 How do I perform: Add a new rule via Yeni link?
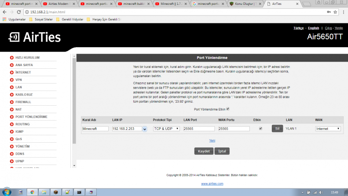(x=212, y=141)
